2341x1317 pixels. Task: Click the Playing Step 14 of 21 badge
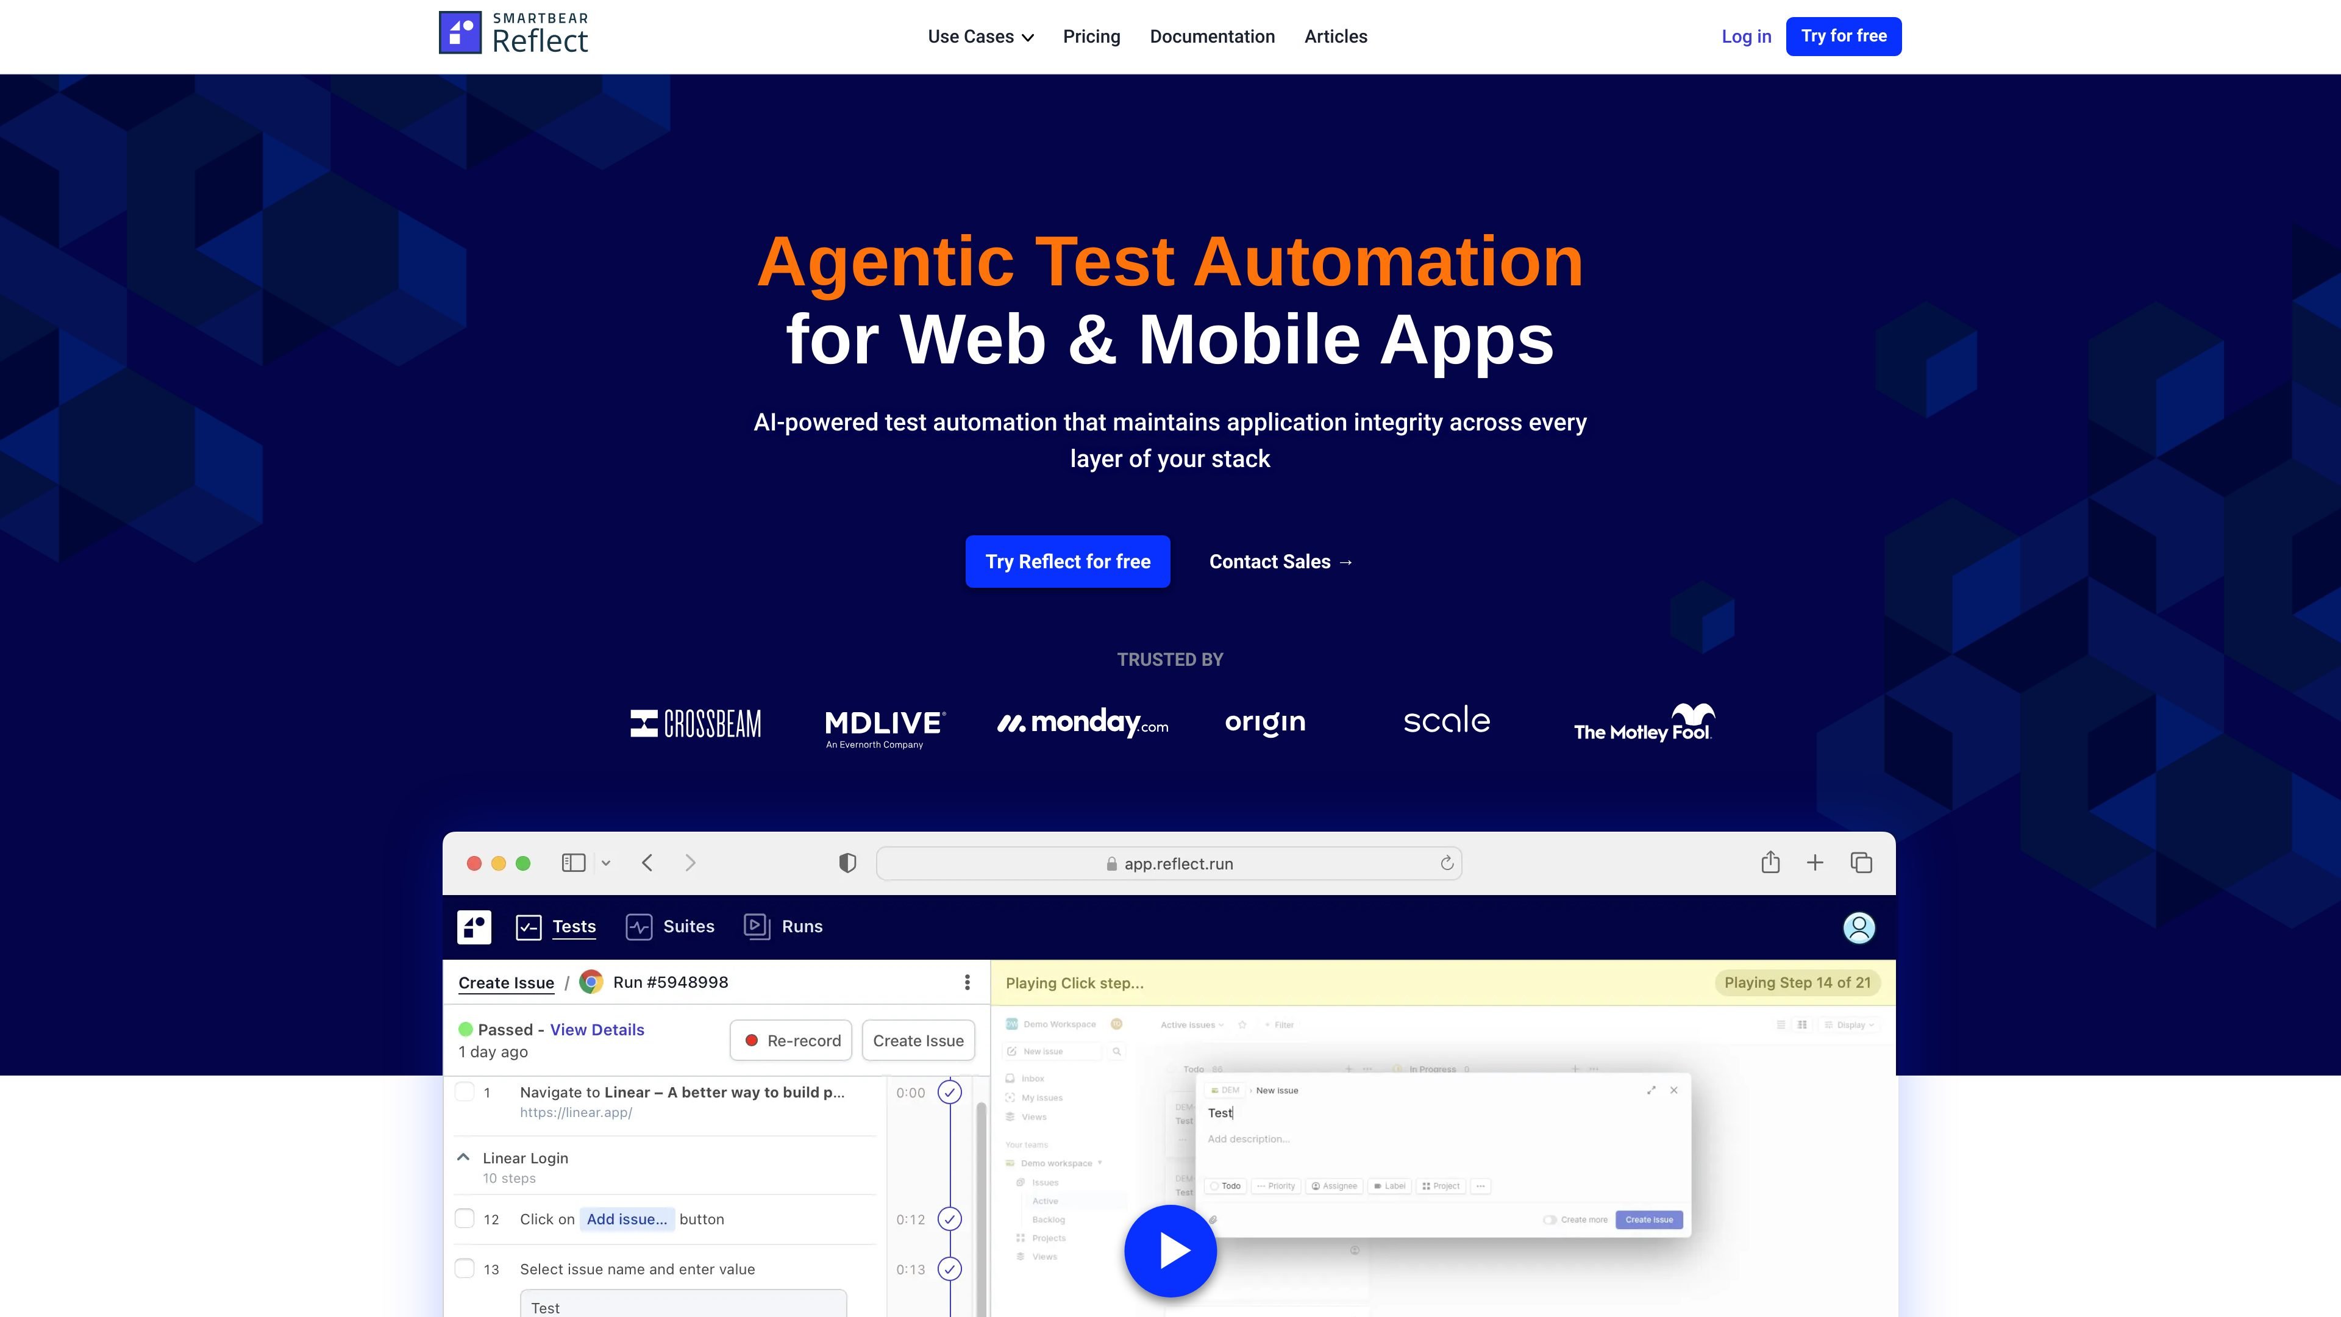tap(1797, 982)
